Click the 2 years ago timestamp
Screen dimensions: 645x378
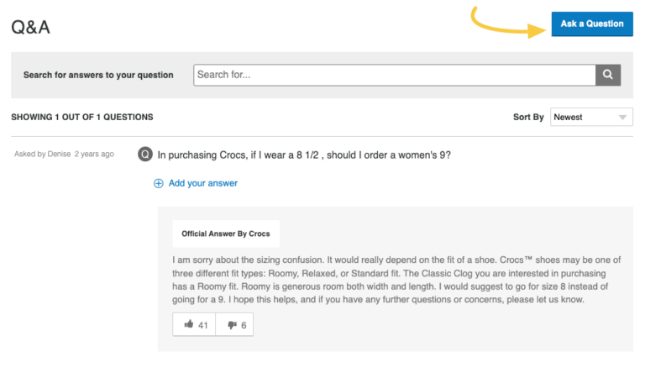(x=94, y=155)
